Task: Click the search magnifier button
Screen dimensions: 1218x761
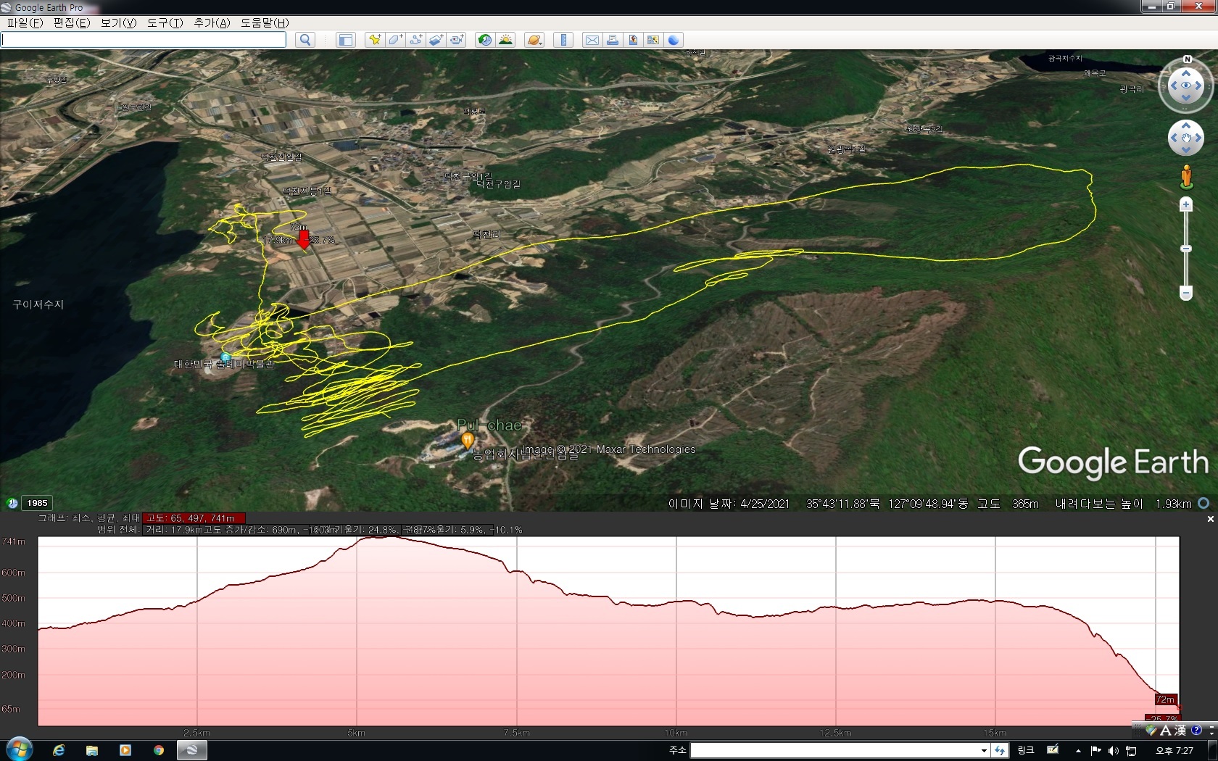Action: (305, 40)
